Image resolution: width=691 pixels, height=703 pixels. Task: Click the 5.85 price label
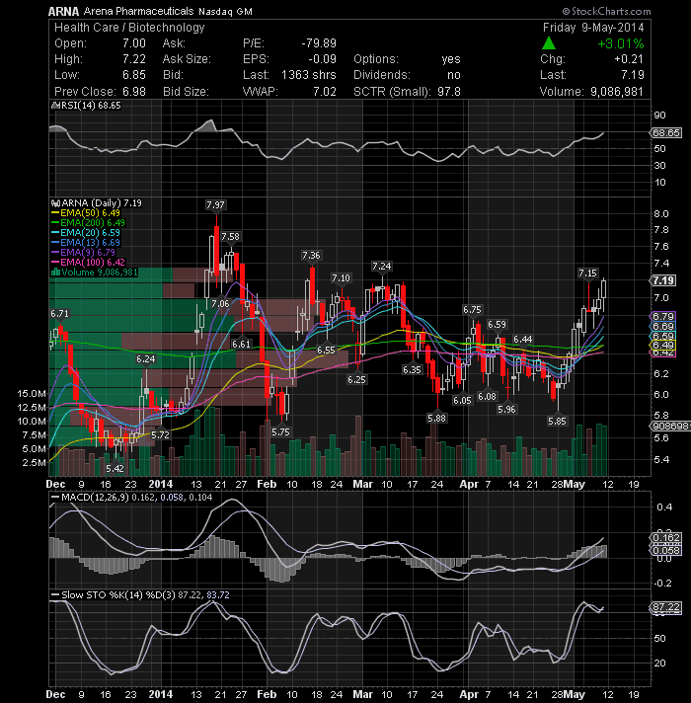(557, 421)
